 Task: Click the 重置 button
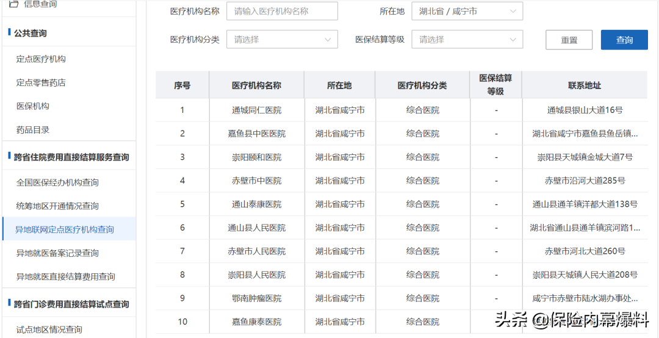[569, 40]
